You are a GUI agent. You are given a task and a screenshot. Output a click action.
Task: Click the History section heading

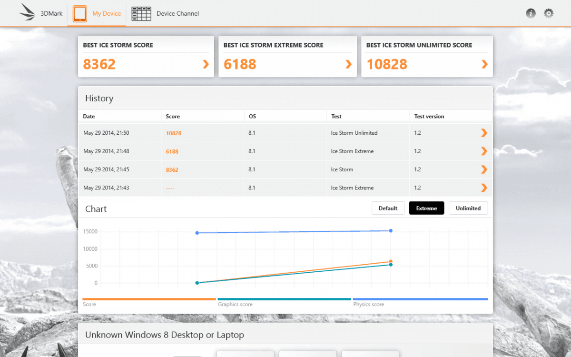point(99,99)
